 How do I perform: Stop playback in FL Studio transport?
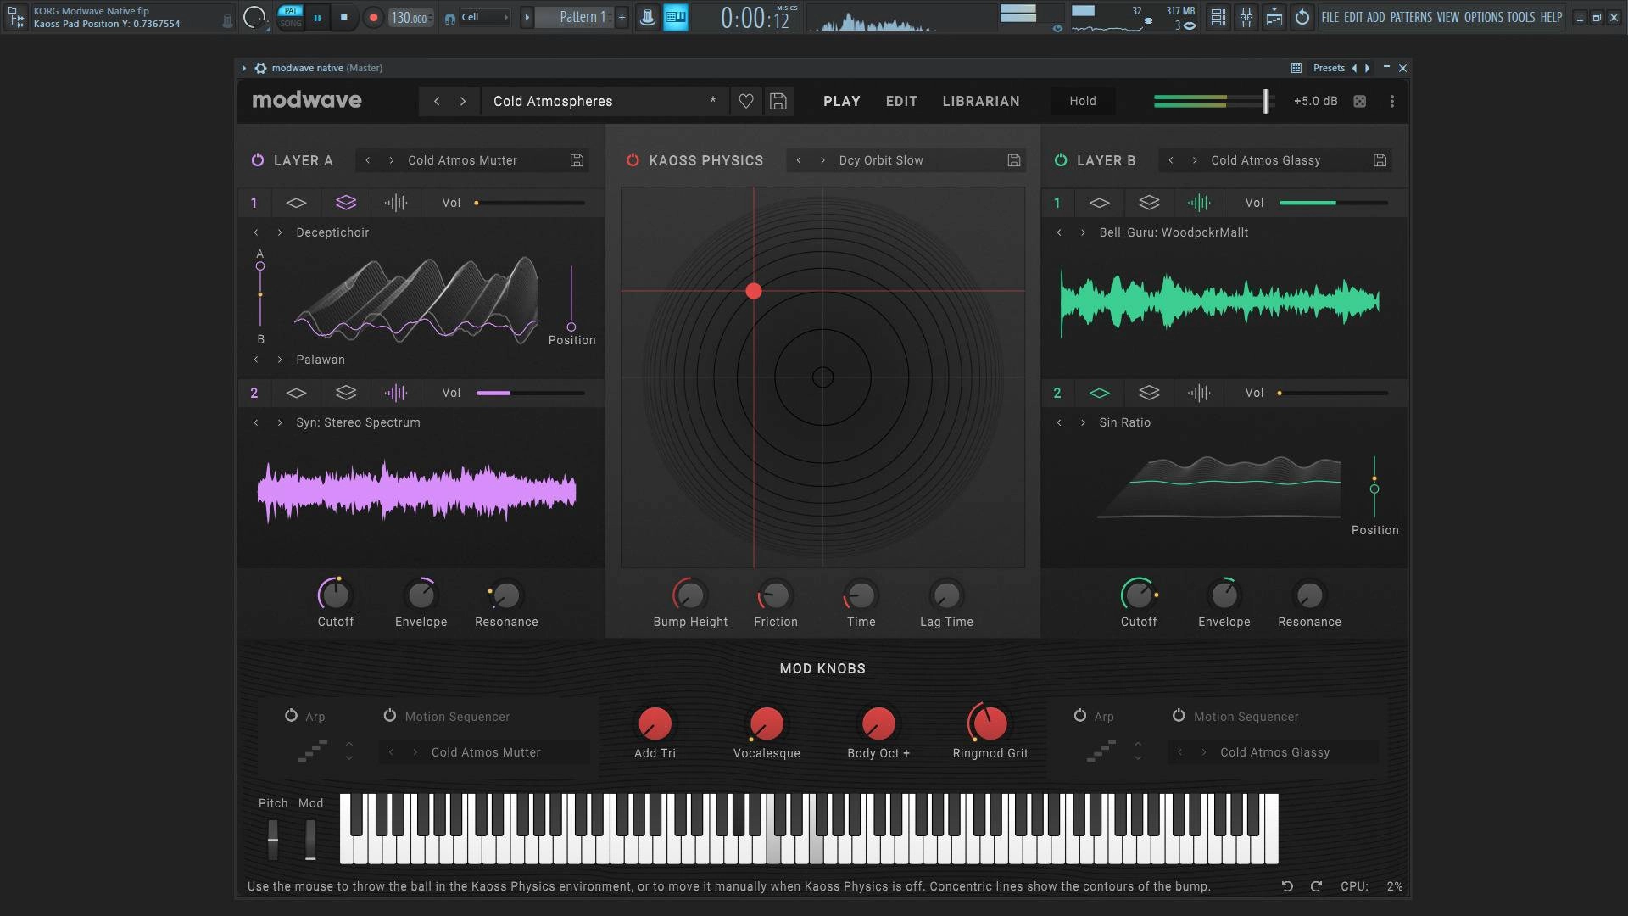[x=343, y=17]
